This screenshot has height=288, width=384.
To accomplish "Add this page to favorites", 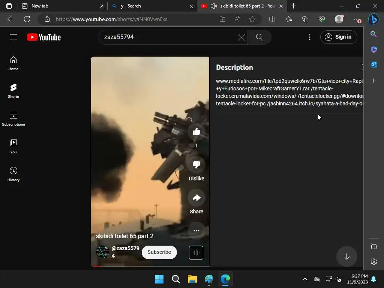I will (x=252, y=19).
